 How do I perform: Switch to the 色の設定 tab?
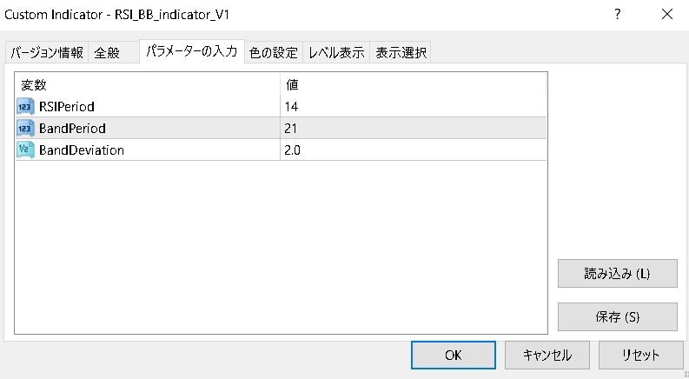pyautogui.click(x=273, y=53)
